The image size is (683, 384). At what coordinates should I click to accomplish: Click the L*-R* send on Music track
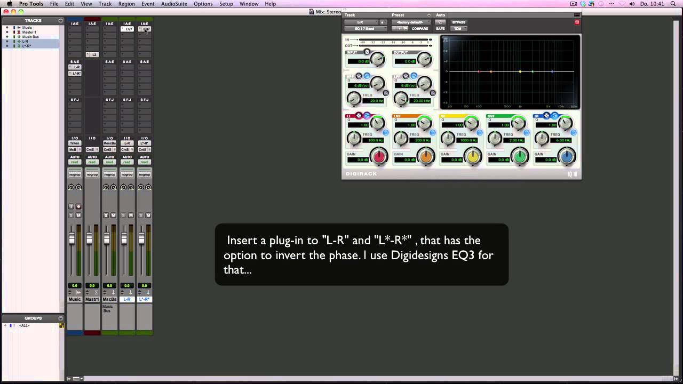pyautogui.click(x=75, y=73)
